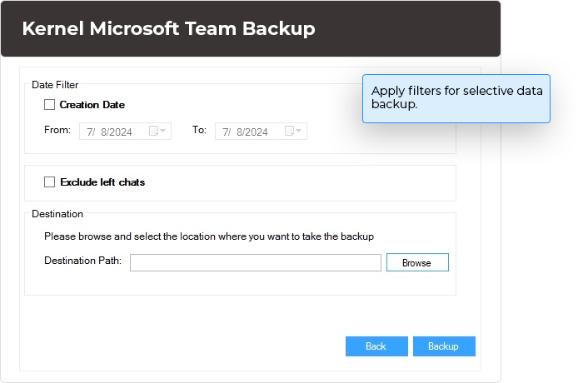Click the Destination group title
Image resolution: width=583 pixels, height=383 pixels.
coord(57,214)
